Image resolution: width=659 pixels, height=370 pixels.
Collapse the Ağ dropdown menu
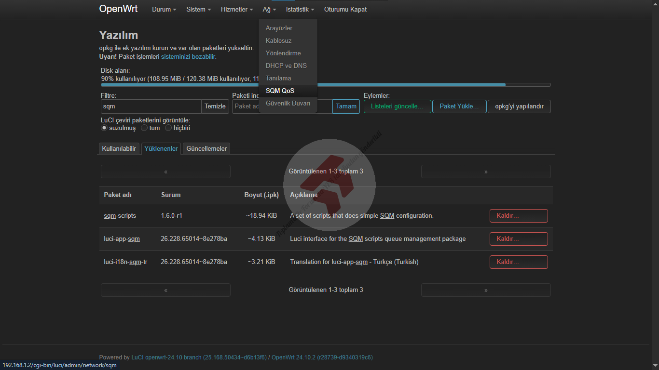point(270,9)
